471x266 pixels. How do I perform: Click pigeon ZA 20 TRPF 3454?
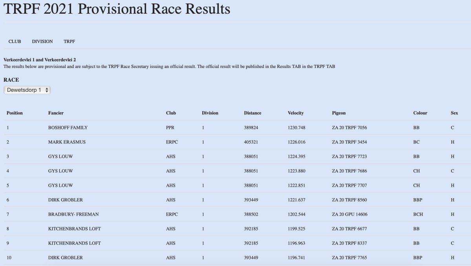[x=349, y=142]
